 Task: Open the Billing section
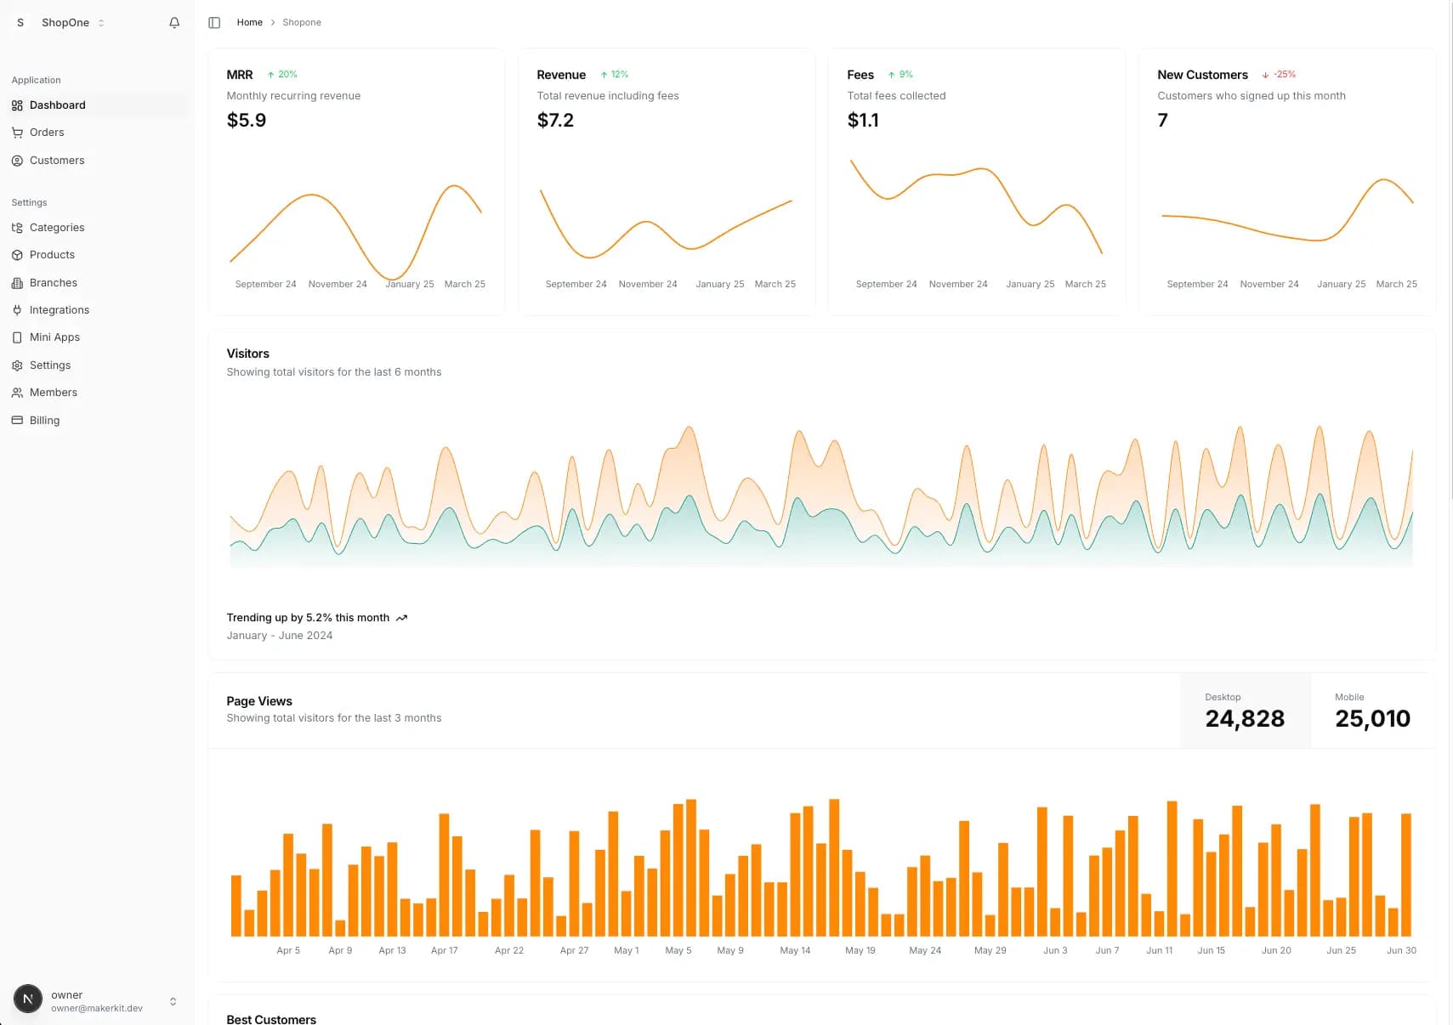[x=44, y=421]
